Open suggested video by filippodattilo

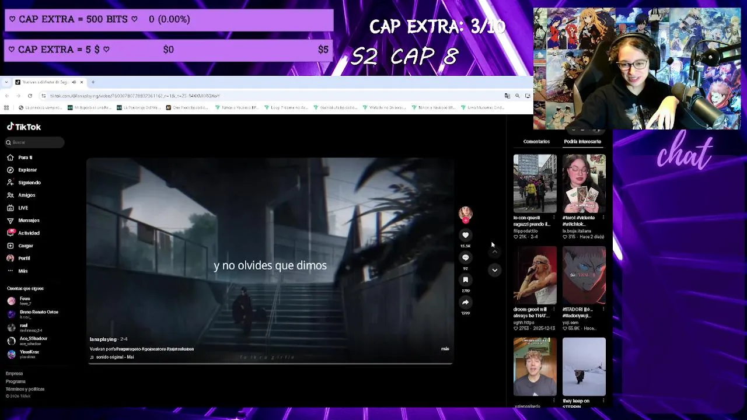(535, 184)
